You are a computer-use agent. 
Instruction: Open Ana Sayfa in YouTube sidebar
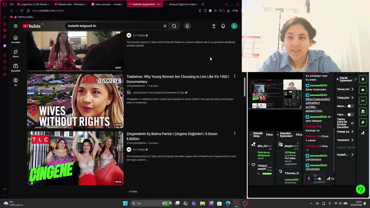coord(16,39)
